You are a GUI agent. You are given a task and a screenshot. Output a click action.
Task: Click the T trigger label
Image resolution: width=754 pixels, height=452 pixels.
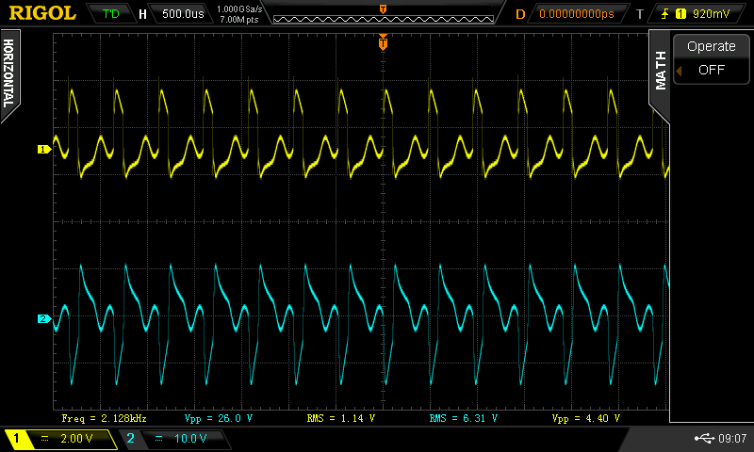640,14
